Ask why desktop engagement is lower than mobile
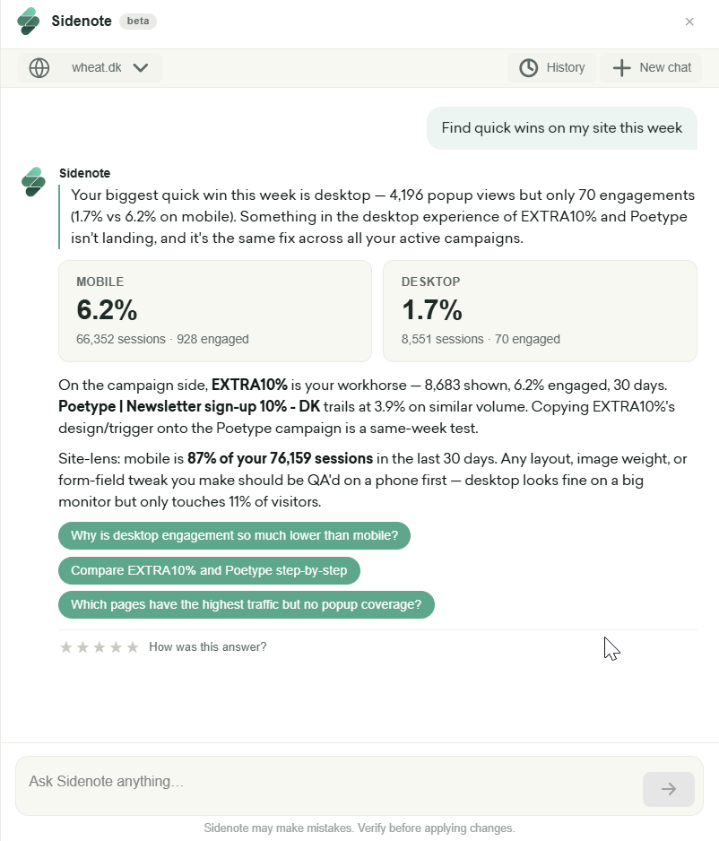Viewport: 719px width, 841px height. pyautogui.click(x=234, y=536)
